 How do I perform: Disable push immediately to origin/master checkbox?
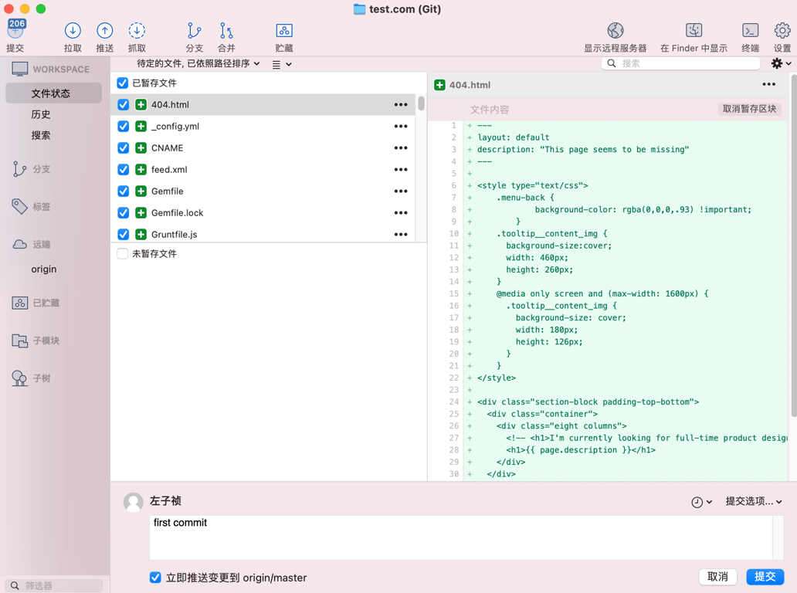[x=155, y=578]
